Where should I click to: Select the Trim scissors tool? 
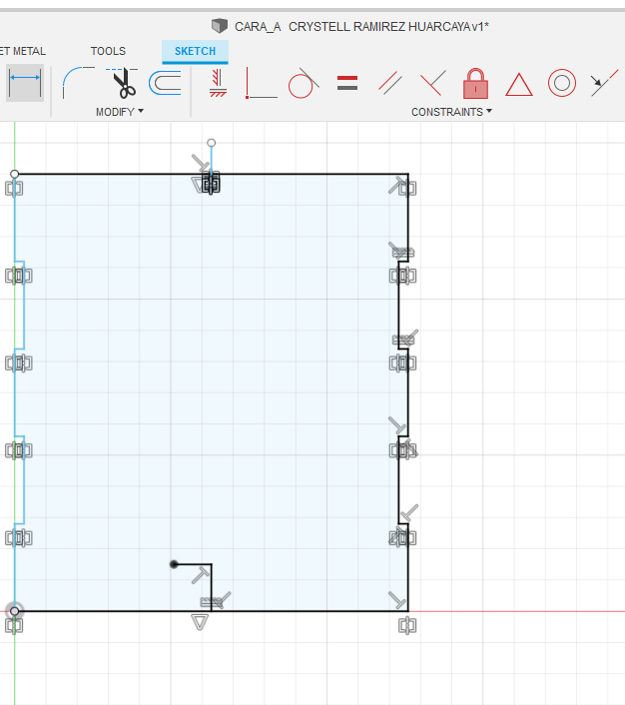(x=122, y=83)
